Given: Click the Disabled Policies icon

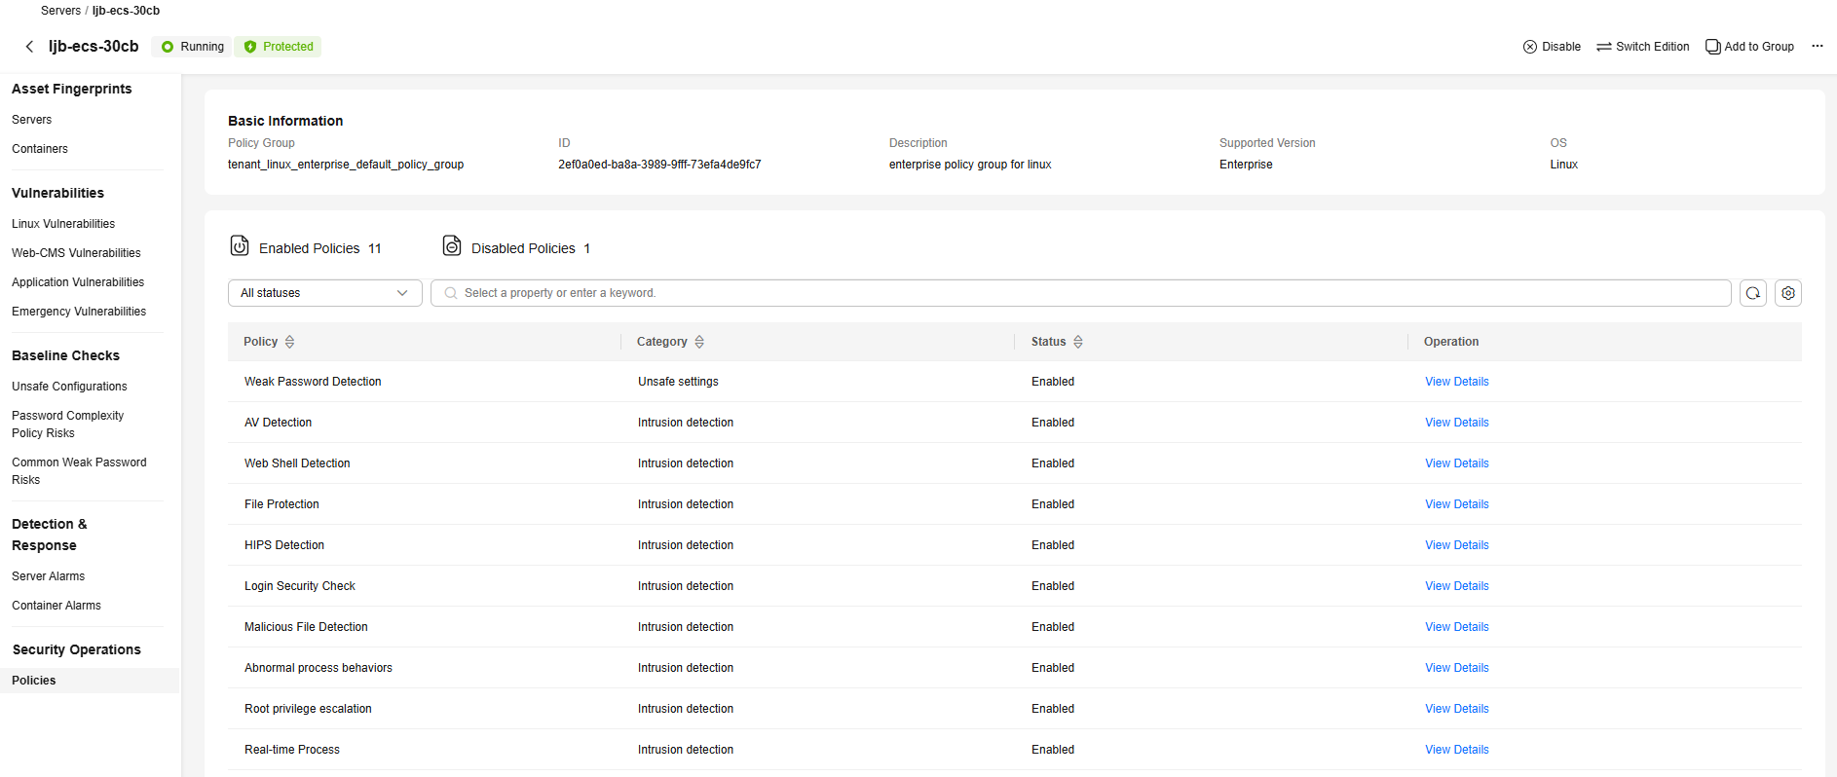Looking at the screenshot, I should [x=452, y=246].
